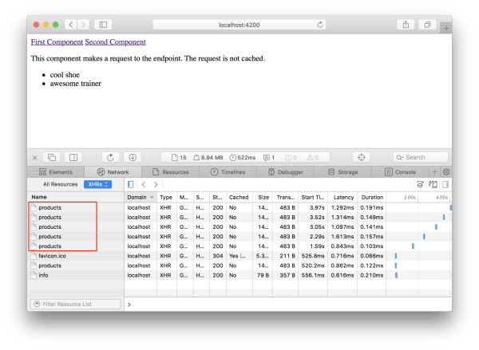Open inspector settings gear
The width and height of the screenshot is (479, 350).
tap(446, 172)
